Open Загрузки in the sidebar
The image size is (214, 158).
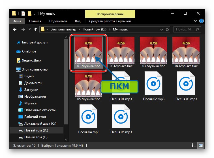coord(31,90)
